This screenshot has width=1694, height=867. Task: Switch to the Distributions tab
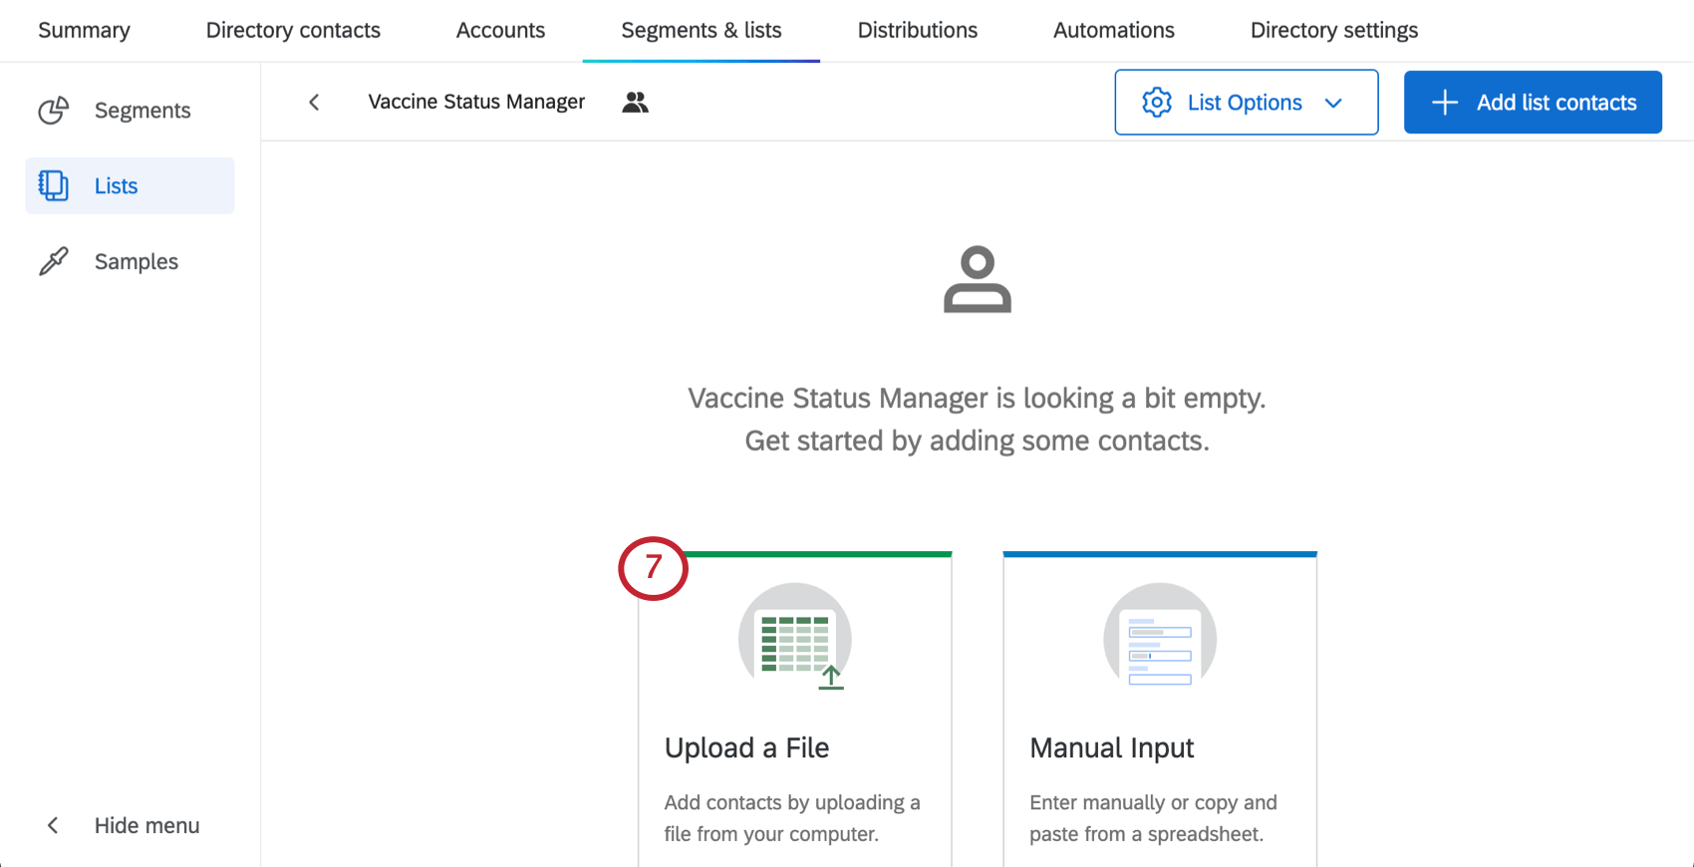click(917, 30)
